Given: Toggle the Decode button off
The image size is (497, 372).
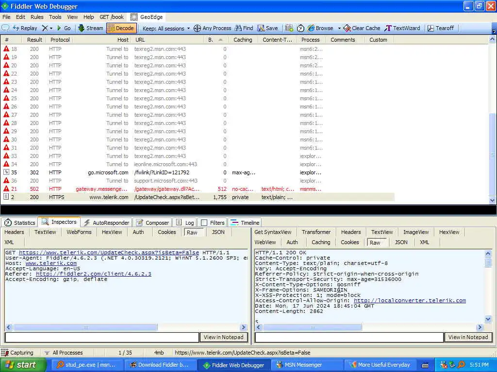Looking at the screenshot, I should 121,28.
